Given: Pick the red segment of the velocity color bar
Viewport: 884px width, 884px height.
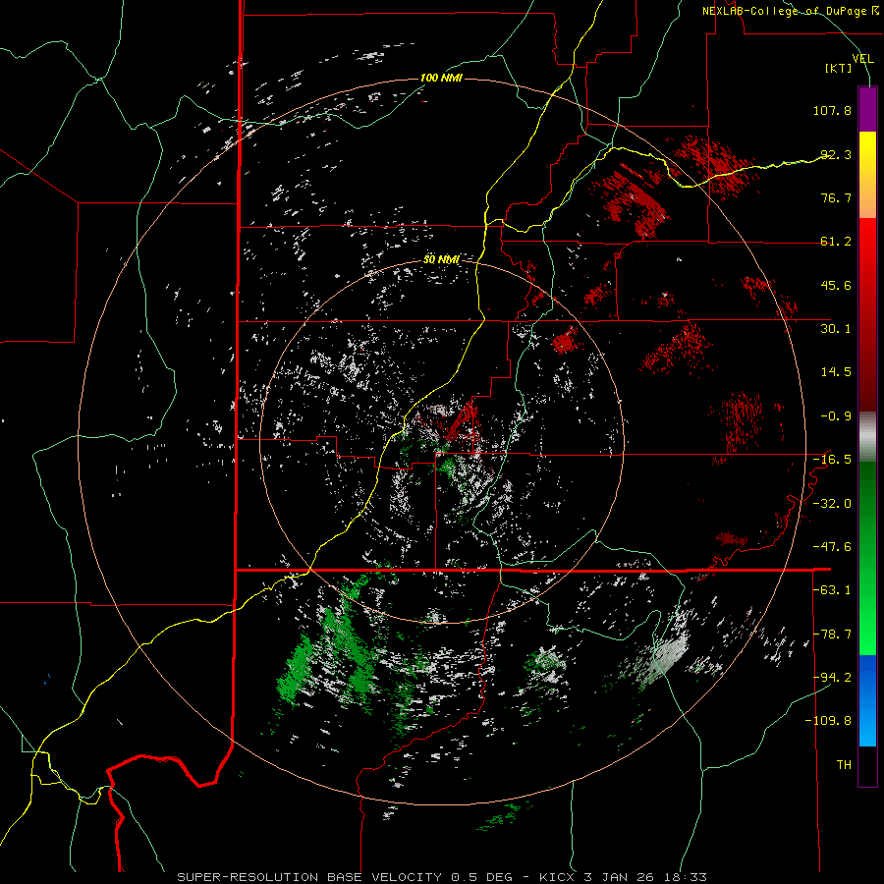Looking at the screenshot, I should [x=867, y=314].
